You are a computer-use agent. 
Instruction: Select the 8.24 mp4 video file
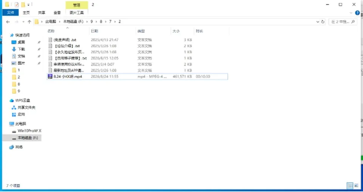(137, 77)
